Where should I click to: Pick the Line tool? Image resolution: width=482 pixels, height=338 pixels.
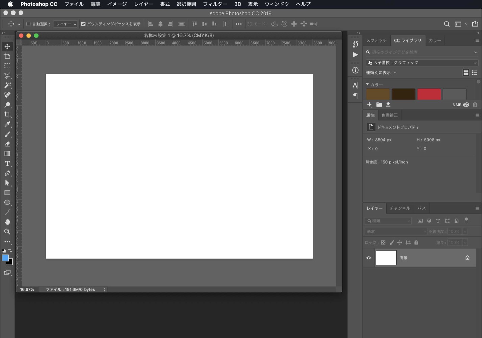(x=7, y=213)
